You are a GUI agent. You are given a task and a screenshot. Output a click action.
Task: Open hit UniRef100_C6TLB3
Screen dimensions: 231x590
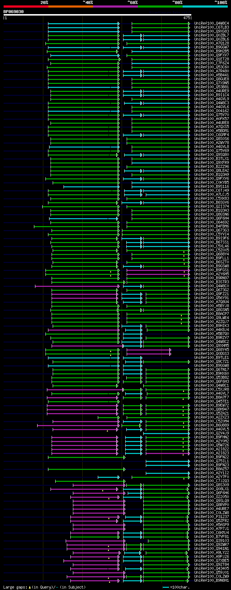[x=212, y=27]
